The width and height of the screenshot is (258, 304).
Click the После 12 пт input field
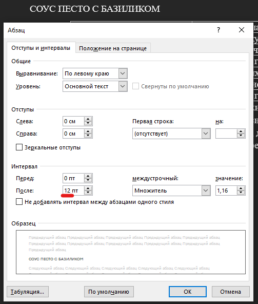coord(73,191)
